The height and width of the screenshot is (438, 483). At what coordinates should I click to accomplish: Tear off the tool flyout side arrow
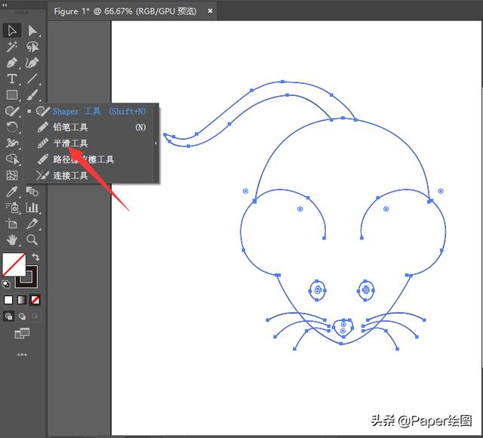coord(156,143)
